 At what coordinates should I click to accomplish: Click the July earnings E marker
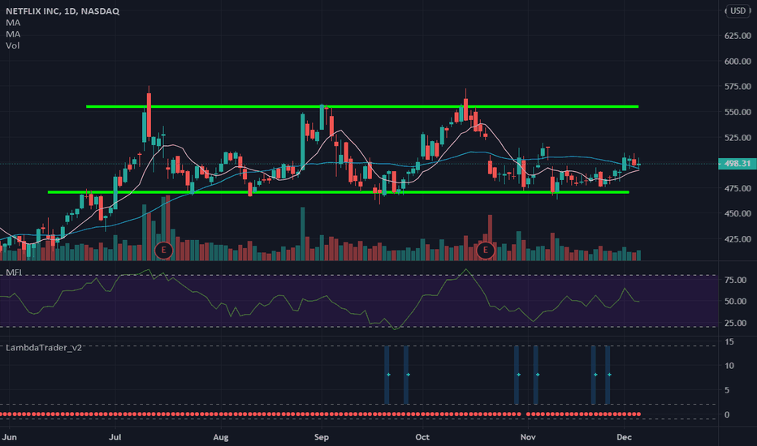163,251
